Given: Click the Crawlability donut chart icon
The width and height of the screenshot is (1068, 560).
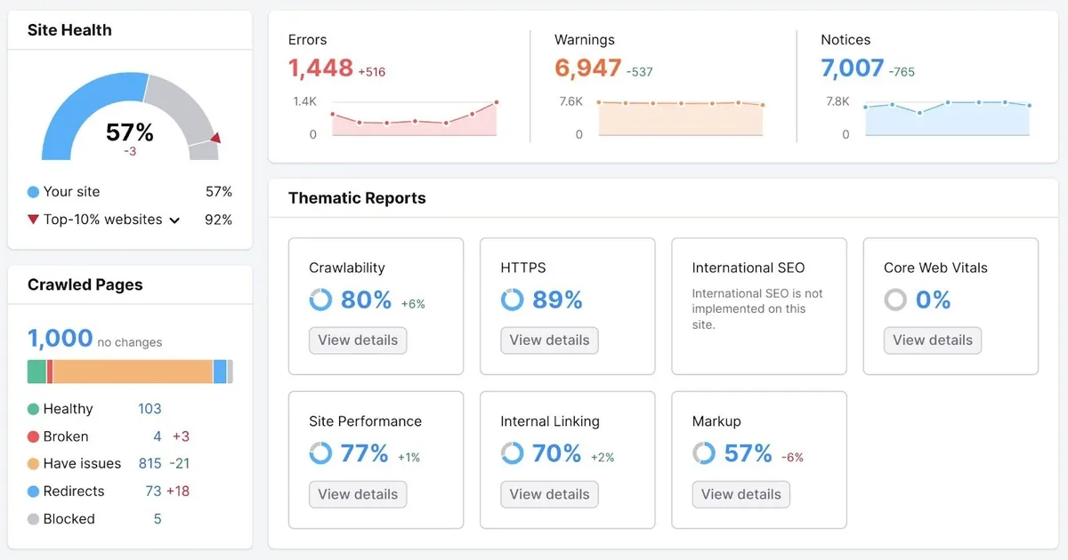Looking at the screenshot, I should click(320, 300).
